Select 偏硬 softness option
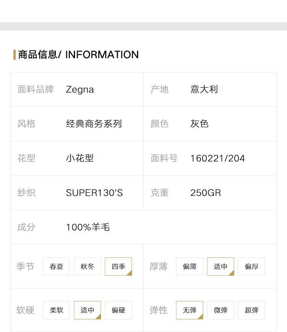Image resolution: width=287 pixels, height=332 pixels. point(118,310)
